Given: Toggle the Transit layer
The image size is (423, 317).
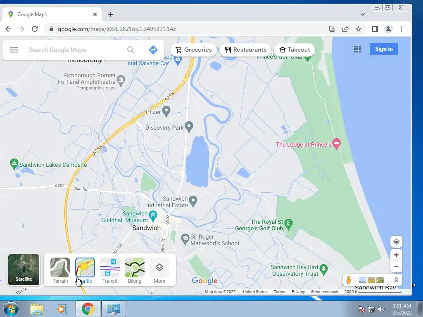Looking at the screenshot, I should [x=110, y=270].
